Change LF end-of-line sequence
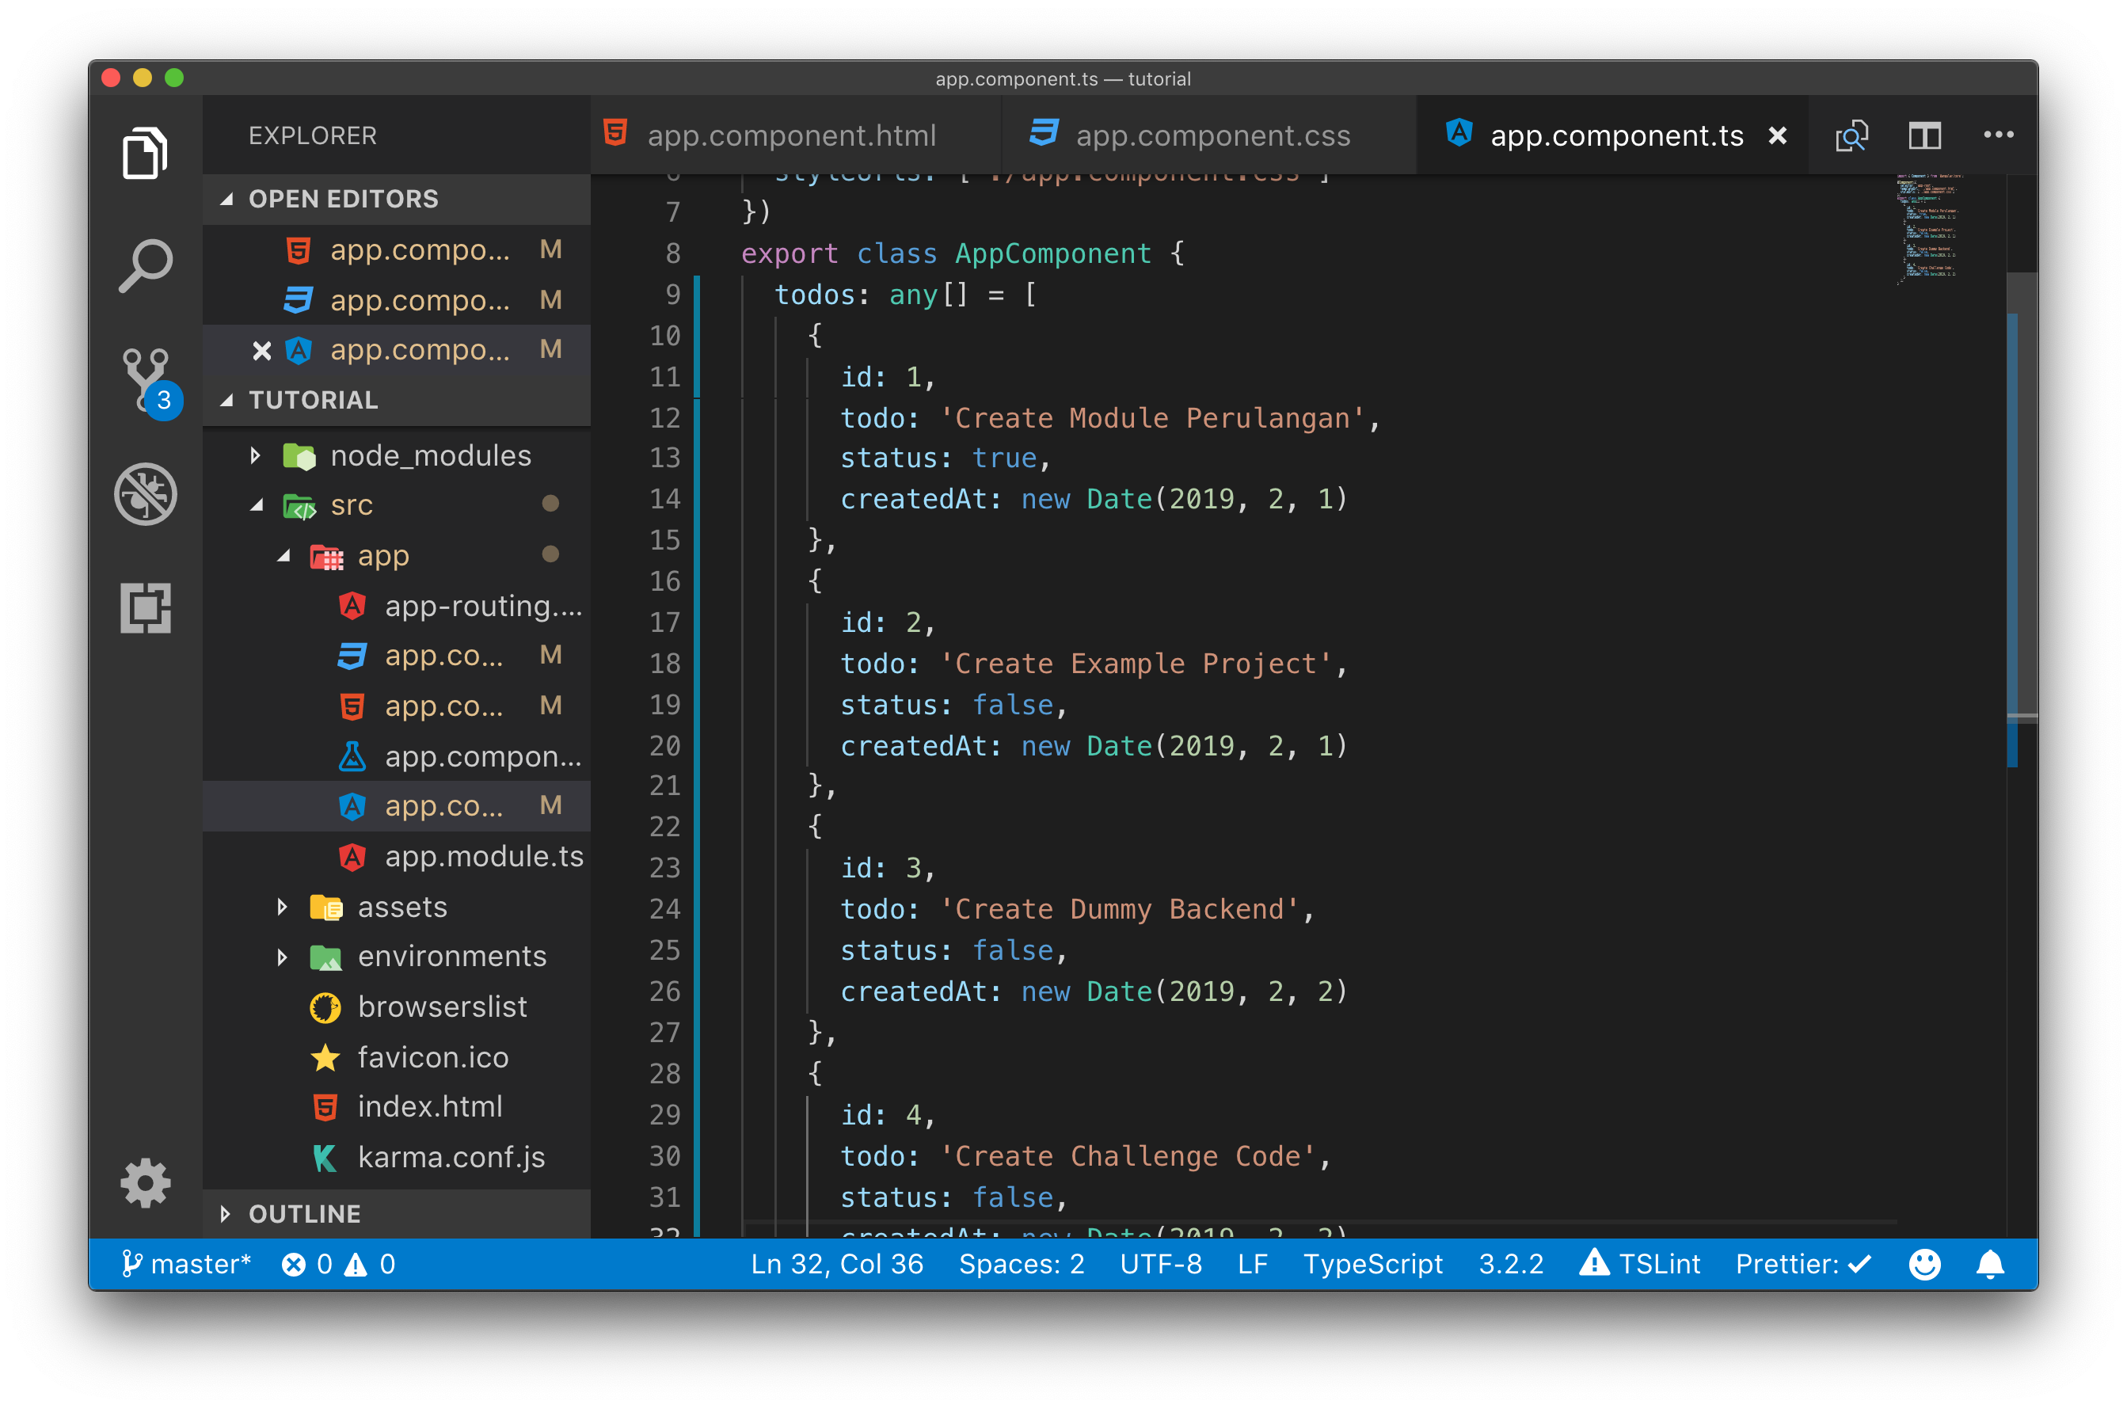The width and height of the screenshot is (2127, 1408). click(x=1252, y=1265)
